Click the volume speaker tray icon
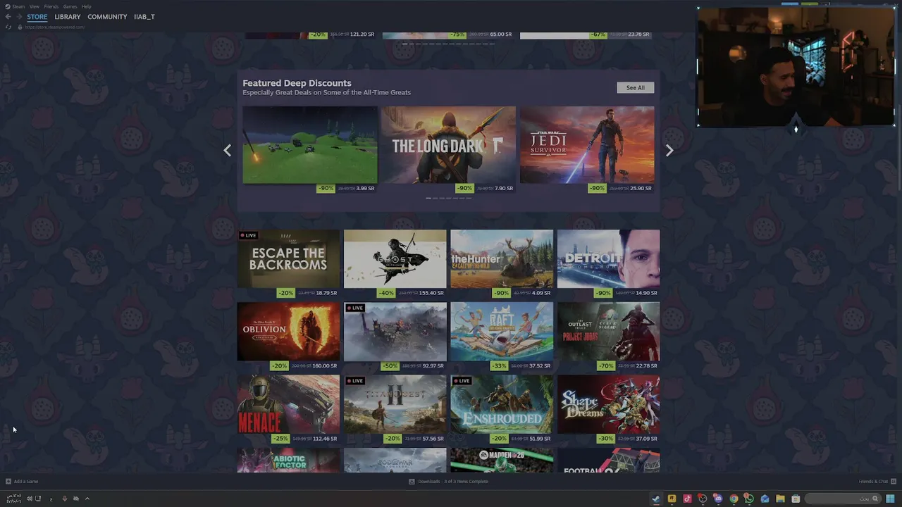Screen dimensions: 902x507 click(29, 499)
